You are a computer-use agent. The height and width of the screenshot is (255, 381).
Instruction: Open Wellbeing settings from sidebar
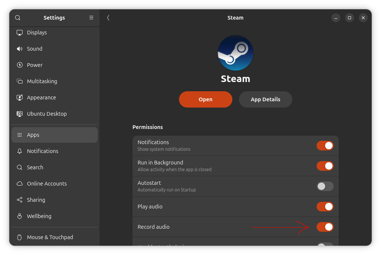(39, 216)
